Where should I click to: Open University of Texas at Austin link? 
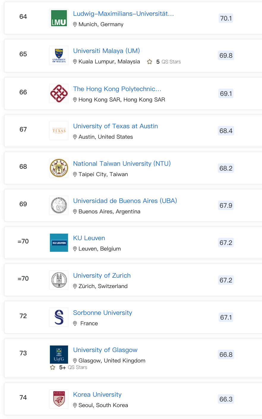(115, 126)
